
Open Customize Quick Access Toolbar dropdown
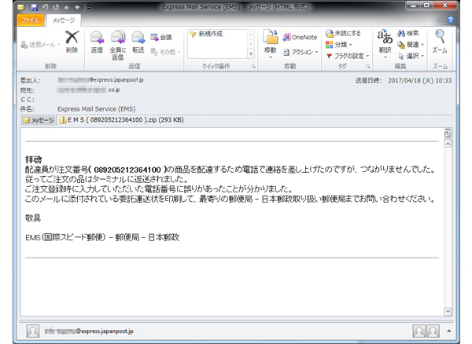click(88, 7)
